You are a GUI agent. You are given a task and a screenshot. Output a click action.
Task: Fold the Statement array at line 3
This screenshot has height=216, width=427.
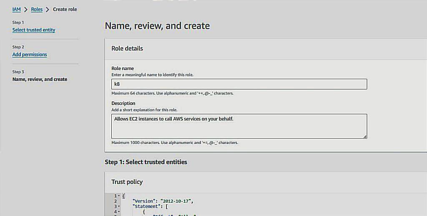tap(119, 206)
